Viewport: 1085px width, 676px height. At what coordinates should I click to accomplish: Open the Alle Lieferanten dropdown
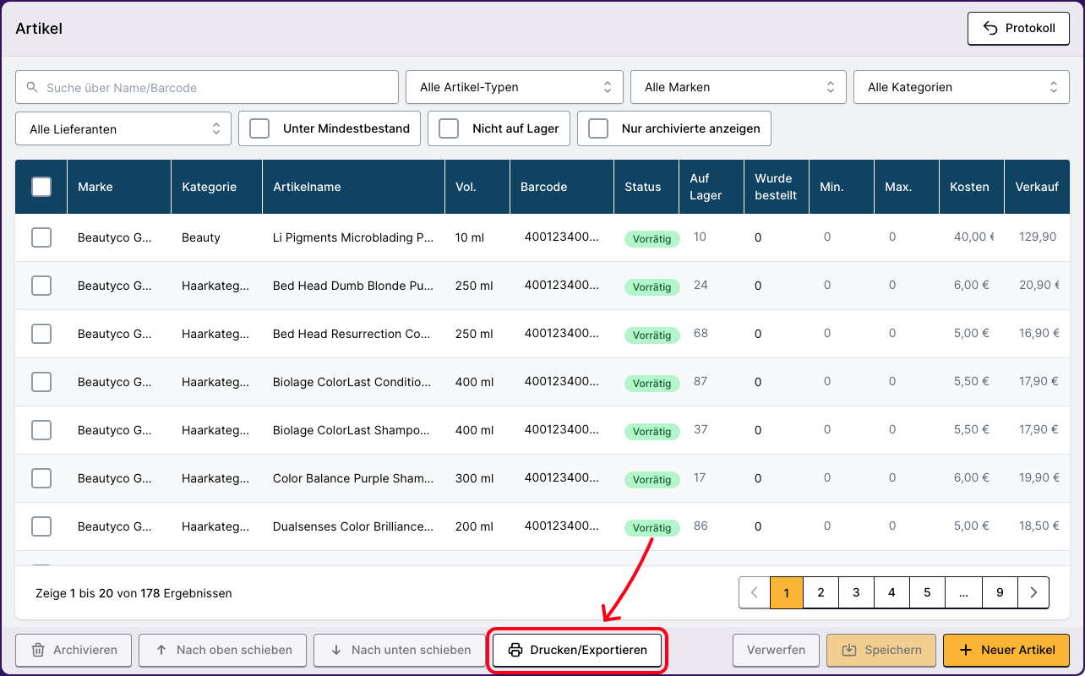tap(123, 128)
